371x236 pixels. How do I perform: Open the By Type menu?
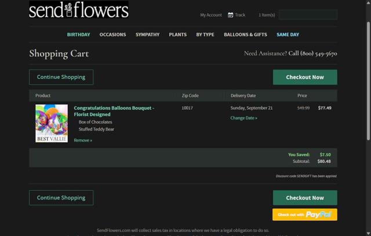pos(205,35)
